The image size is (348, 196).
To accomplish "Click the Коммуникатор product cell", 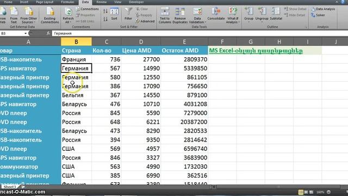I will (30, 167).
